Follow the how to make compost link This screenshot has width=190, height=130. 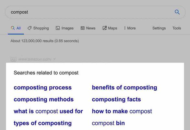(122, 111)
